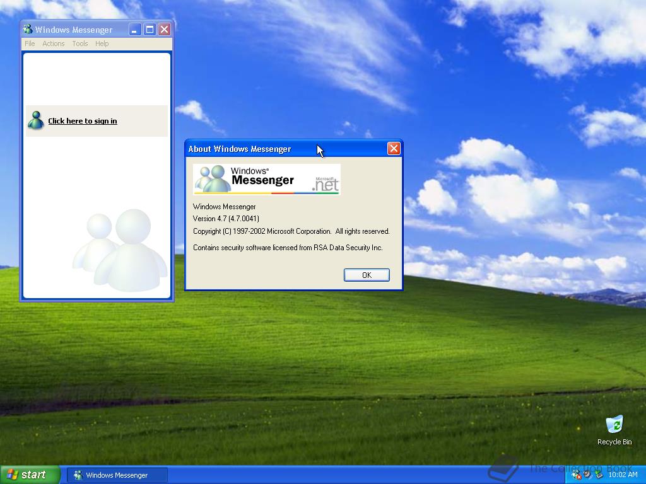Screen dimensions: 646x484
Task: Click the 'Click here to sign in' link
Action: [83, 121]
